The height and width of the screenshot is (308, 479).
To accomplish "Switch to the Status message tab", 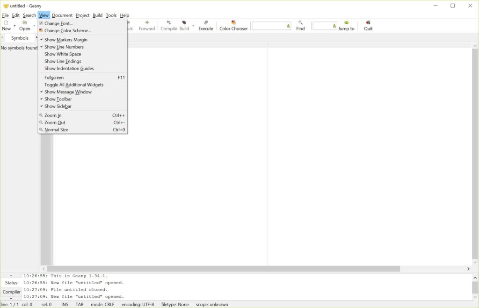I will [11, 283].
